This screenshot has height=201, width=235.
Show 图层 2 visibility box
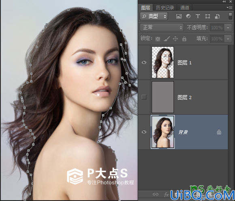[x=144, y=97]
